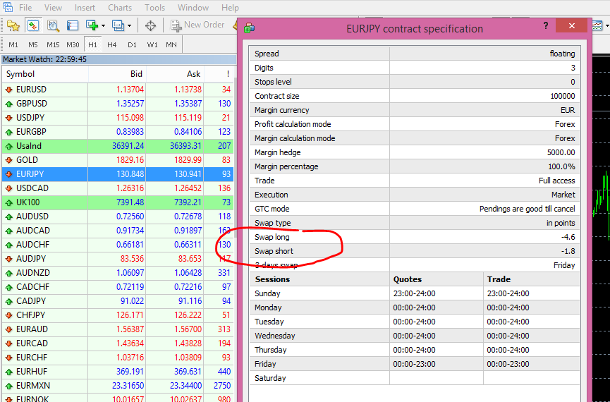Click the chart profiles windows icon

pos(118,25)
